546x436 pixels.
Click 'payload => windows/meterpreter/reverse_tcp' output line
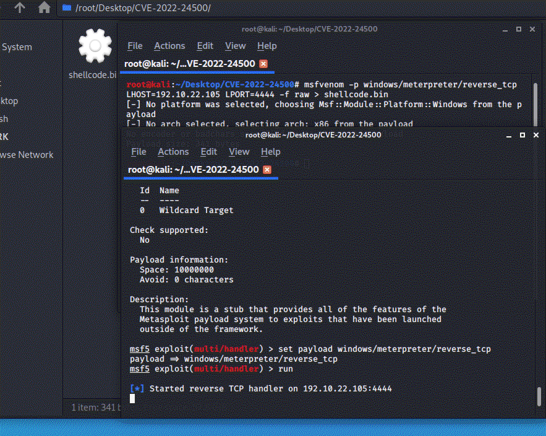click(x=234, y=359)
